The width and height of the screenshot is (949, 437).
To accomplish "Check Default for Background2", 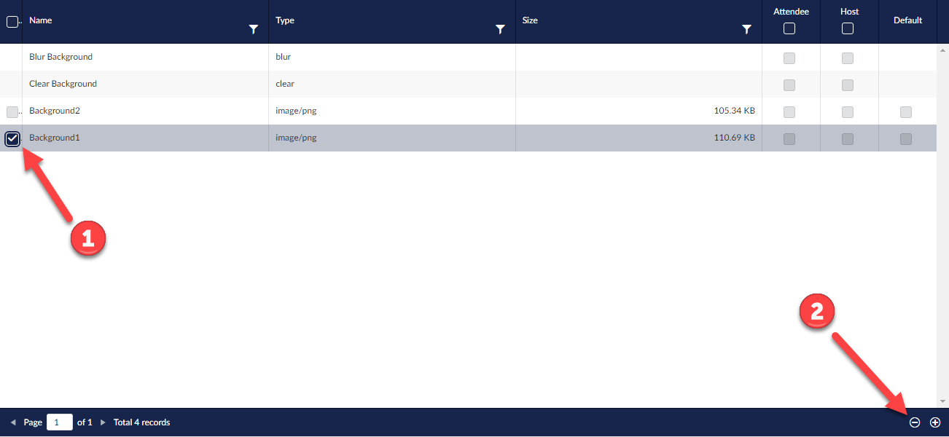I will [x=905, y=112].
